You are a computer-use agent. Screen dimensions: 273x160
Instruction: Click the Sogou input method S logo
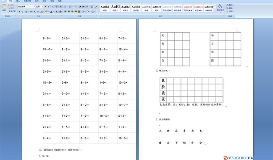[x=226, y=158]
